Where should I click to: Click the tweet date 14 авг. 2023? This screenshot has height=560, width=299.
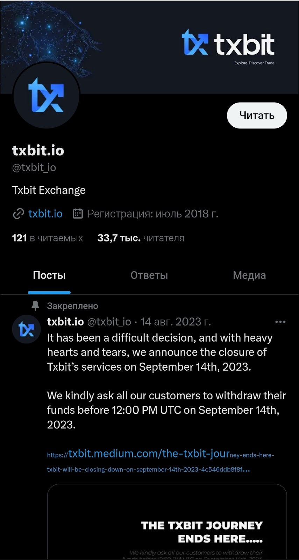tap(176, 322)
